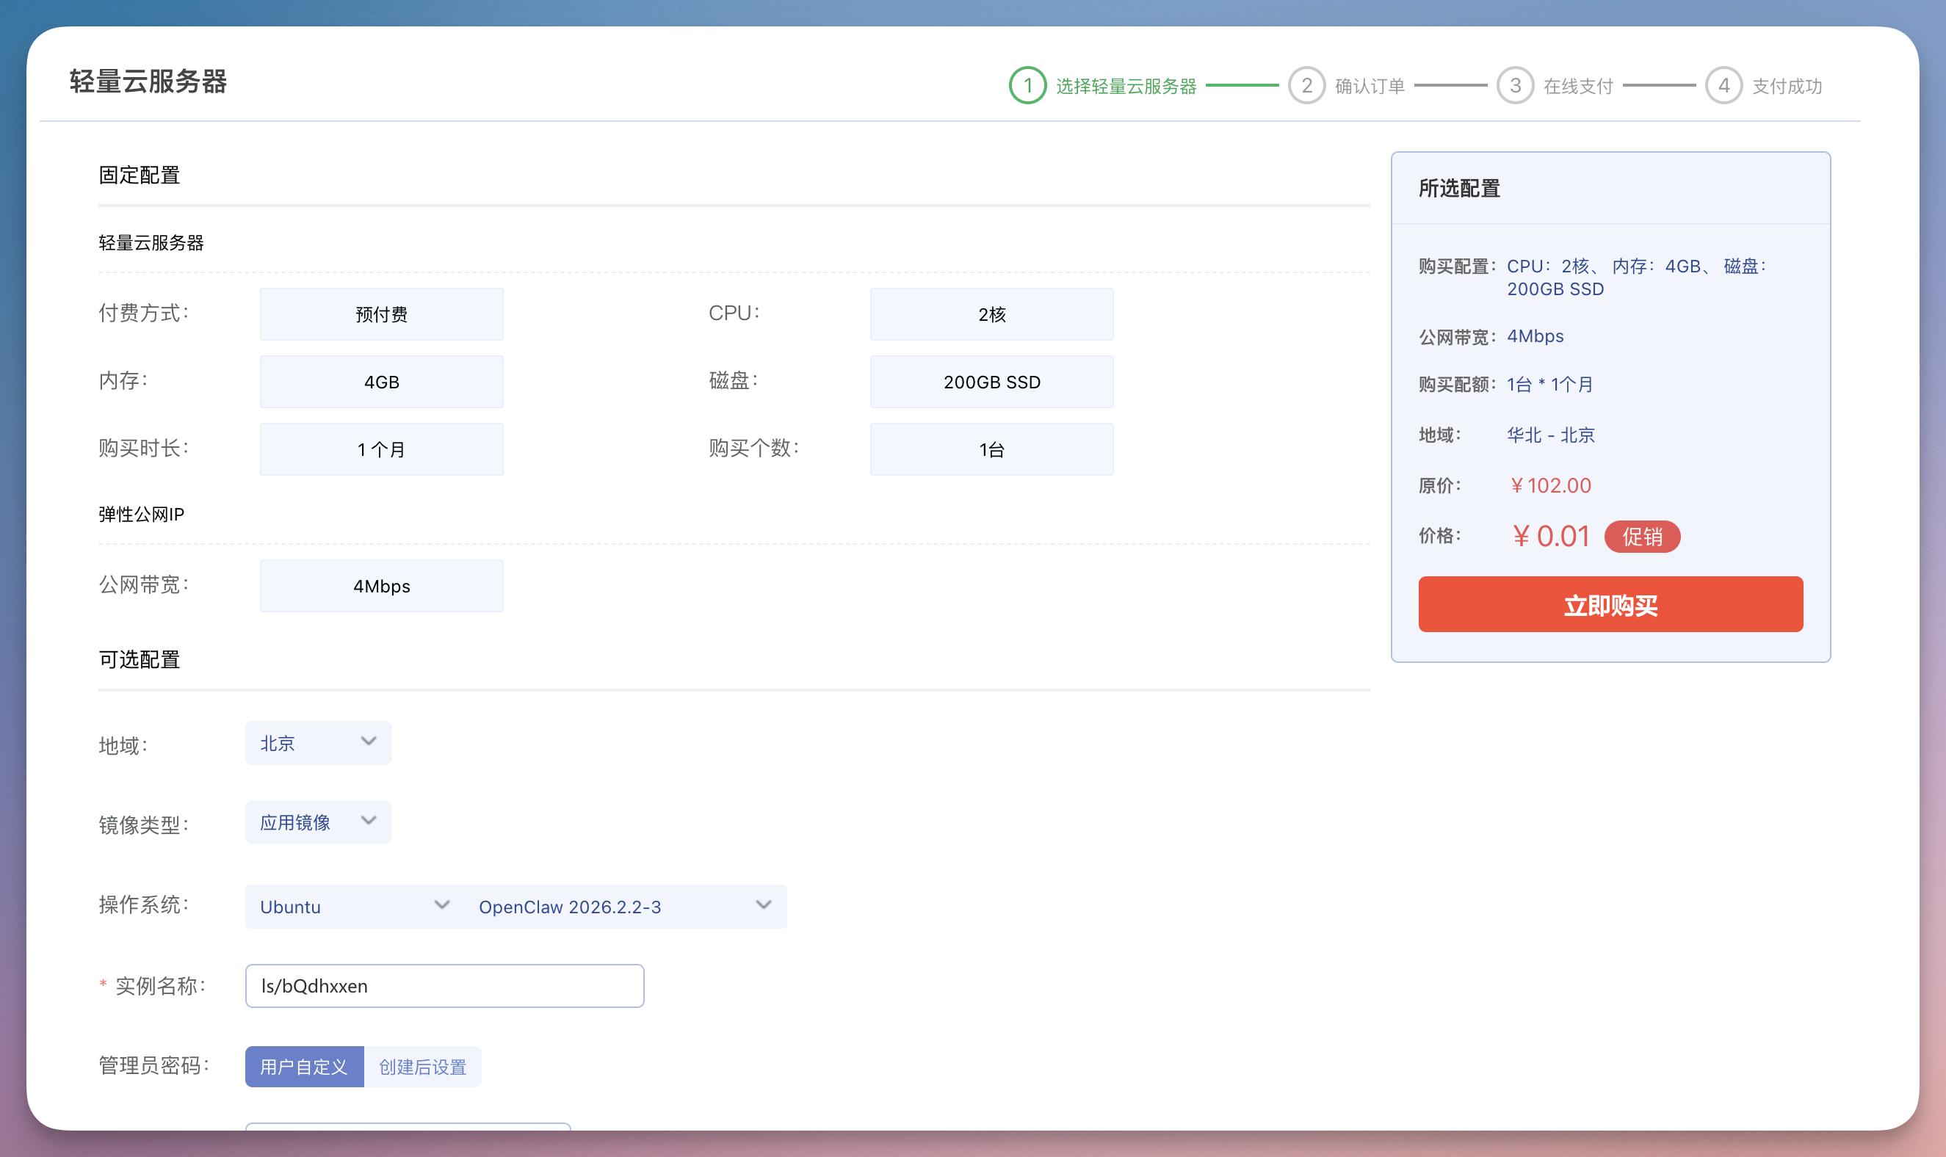Select the 预付费 payment method option

[381, 314]
